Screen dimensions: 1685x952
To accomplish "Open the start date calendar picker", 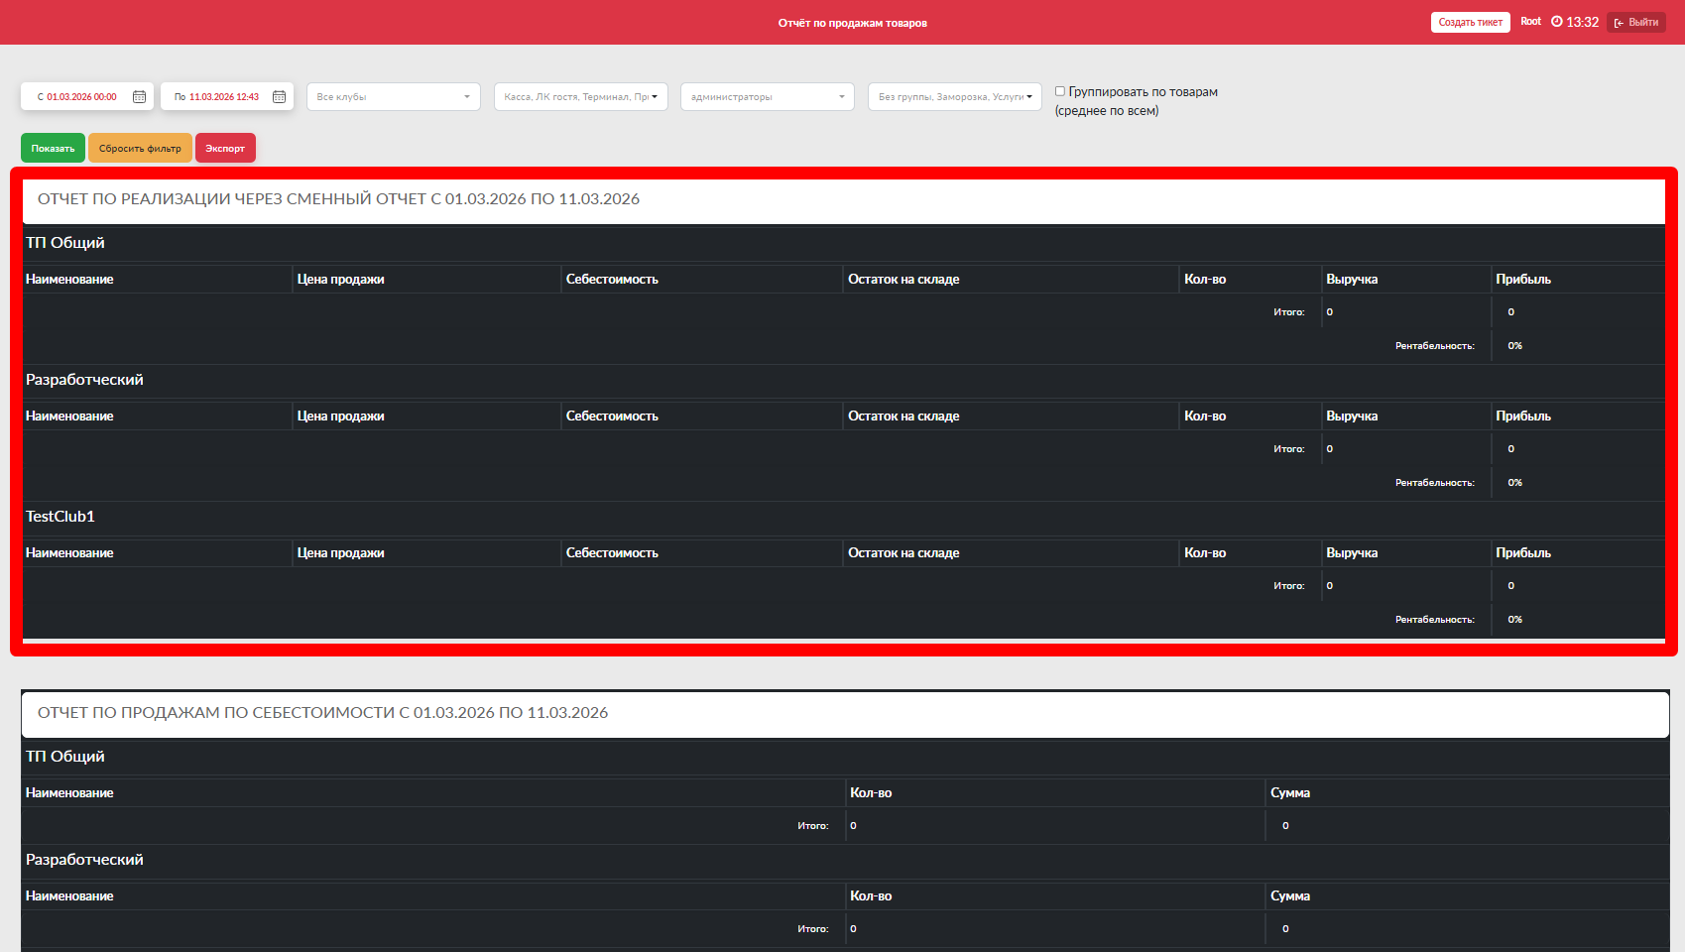I will pos(139,97).
